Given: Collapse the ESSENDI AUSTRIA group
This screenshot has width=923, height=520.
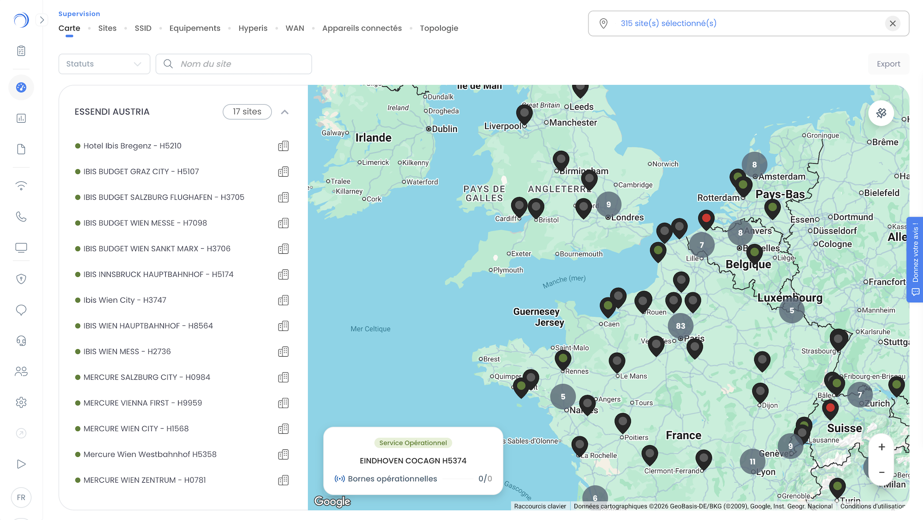Looking at the screenshot, I should coord(285,112).
